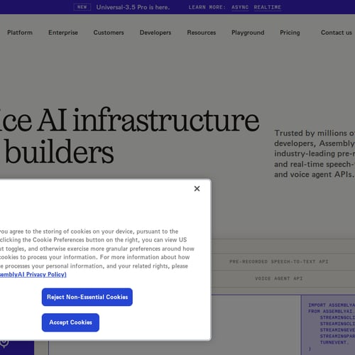The height and width of the screenshot is (355, 355).
Task: Click the circular widget icon at bottom left
Action: pos(4,343)
